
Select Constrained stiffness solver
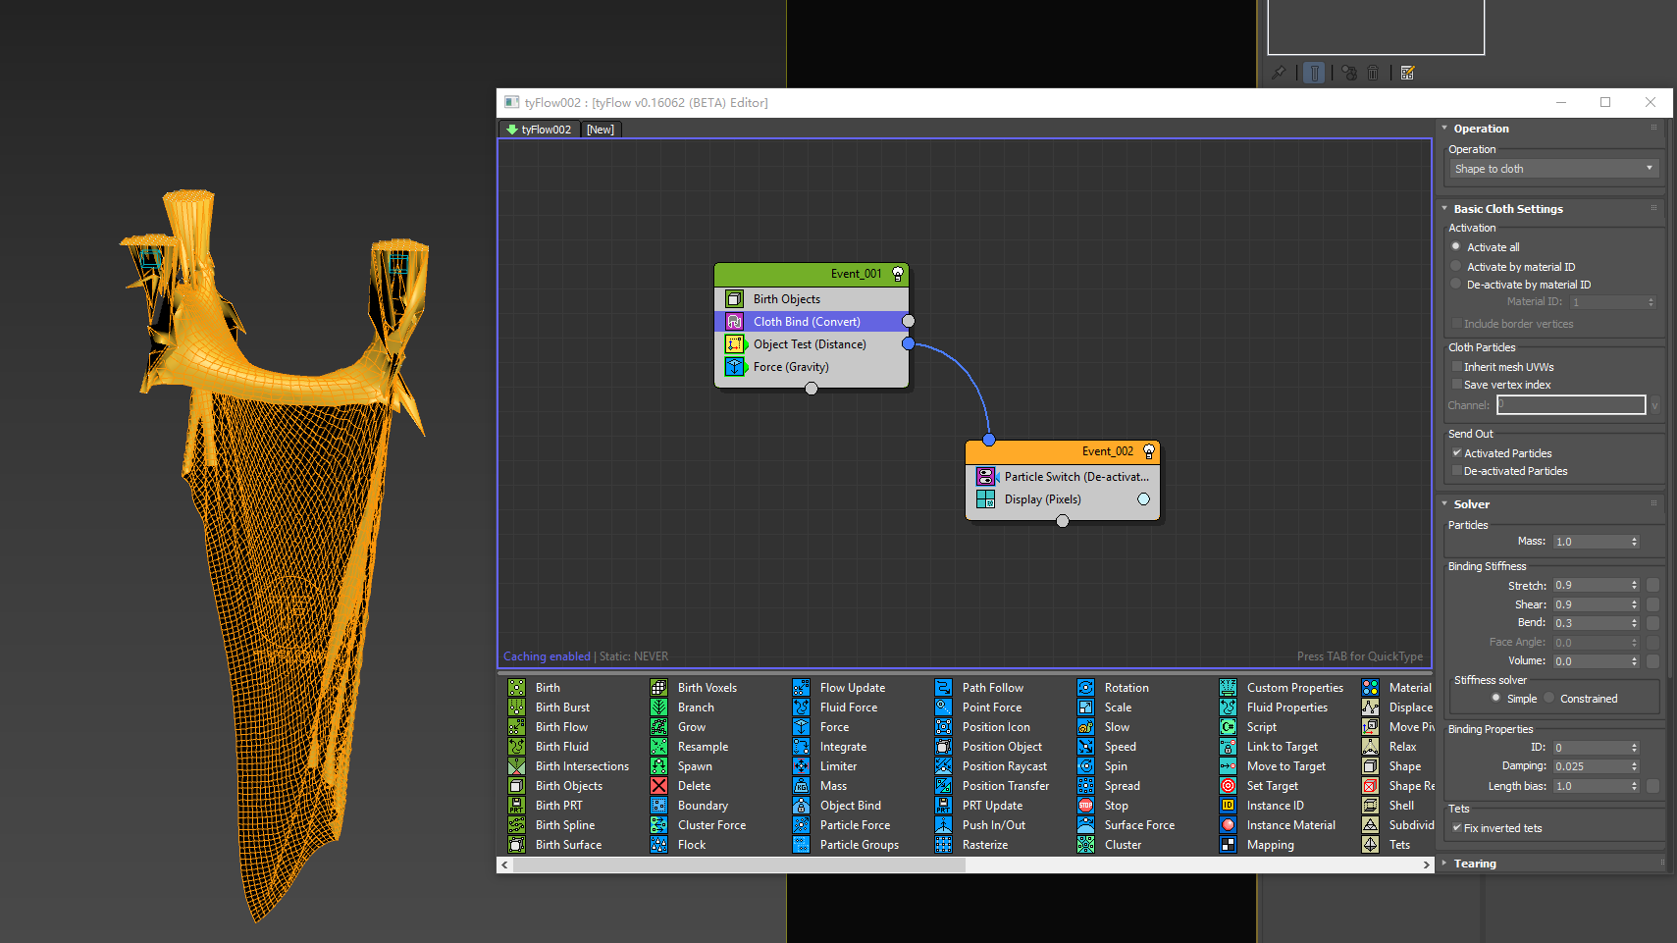pyautogui.click(x=1549, y=699)
